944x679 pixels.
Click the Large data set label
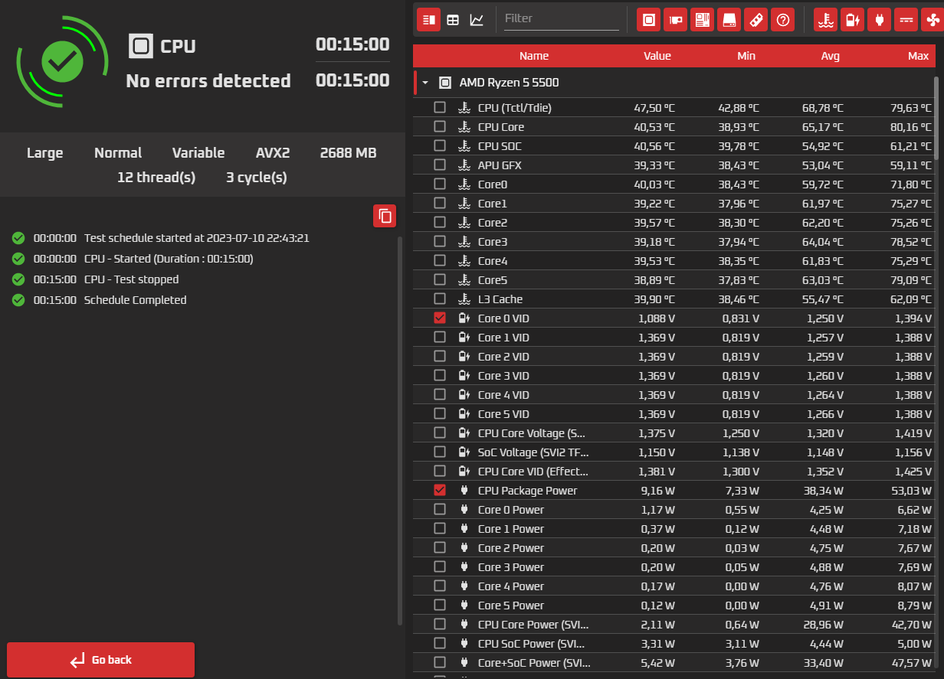(45, 153)
